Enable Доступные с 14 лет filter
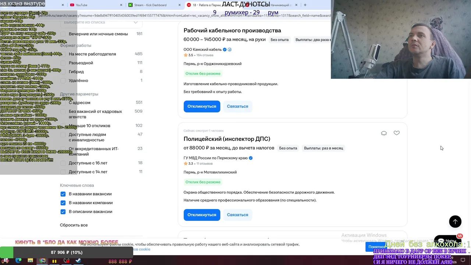This screenshot has height=265, width=471. [63, 172]
